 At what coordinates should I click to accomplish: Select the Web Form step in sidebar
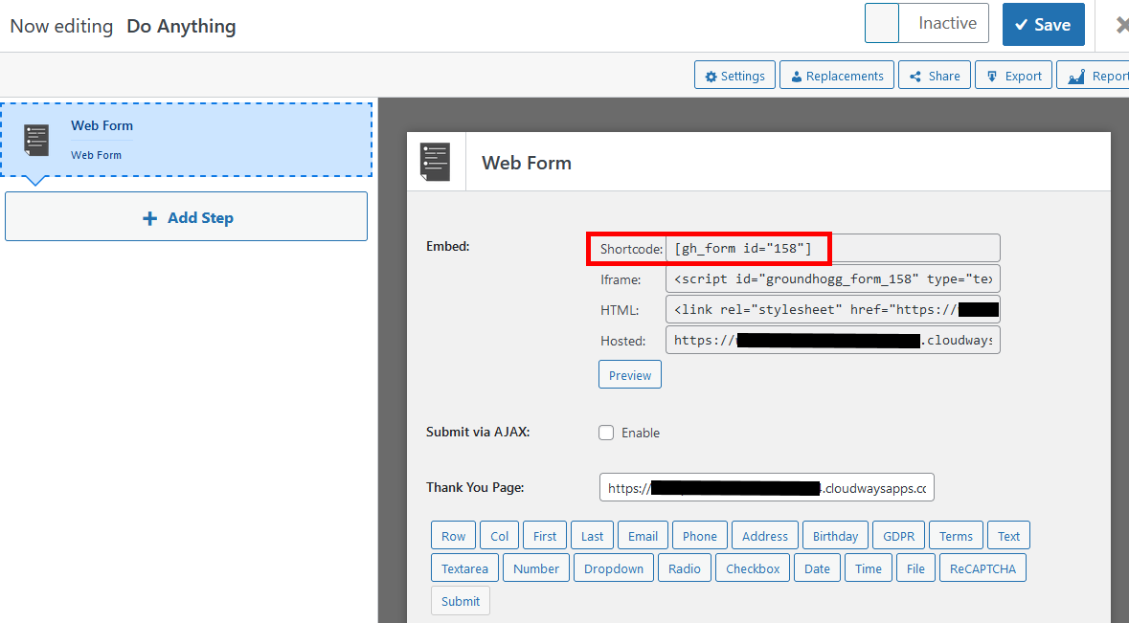[187, 138]
